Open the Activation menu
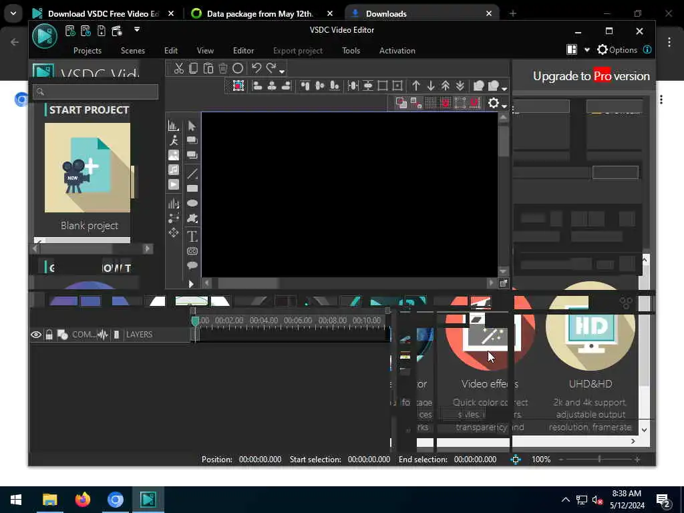The image size is (684, 513). pos(397,51)
